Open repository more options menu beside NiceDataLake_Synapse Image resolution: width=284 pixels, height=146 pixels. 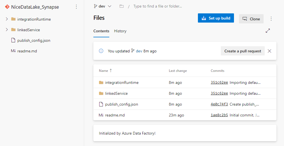pyautogui.click(x=76, y=7)
